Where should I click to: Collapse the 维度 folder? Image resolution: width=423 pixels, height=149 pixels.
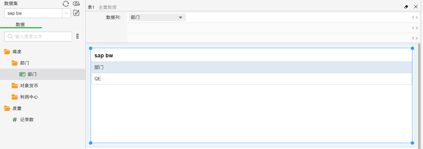click(x=7, y=52)
